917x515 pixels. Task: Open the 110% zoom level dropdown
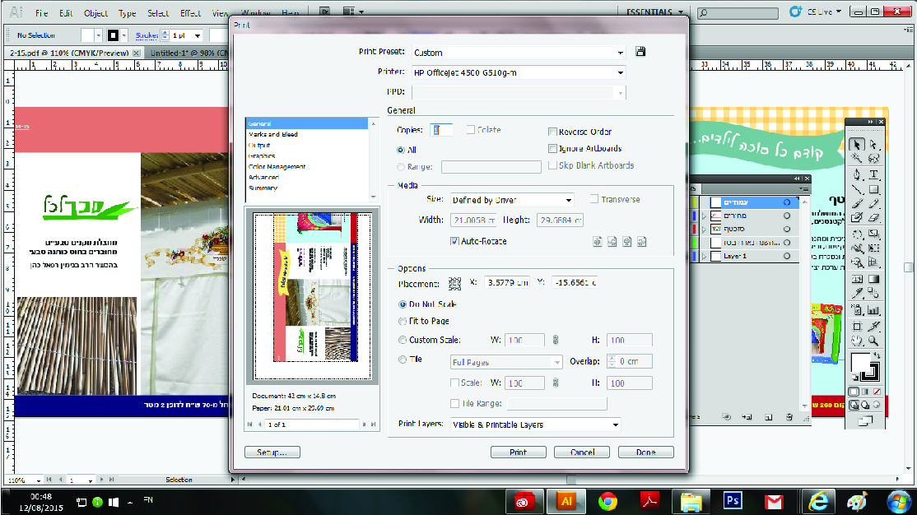39,480
